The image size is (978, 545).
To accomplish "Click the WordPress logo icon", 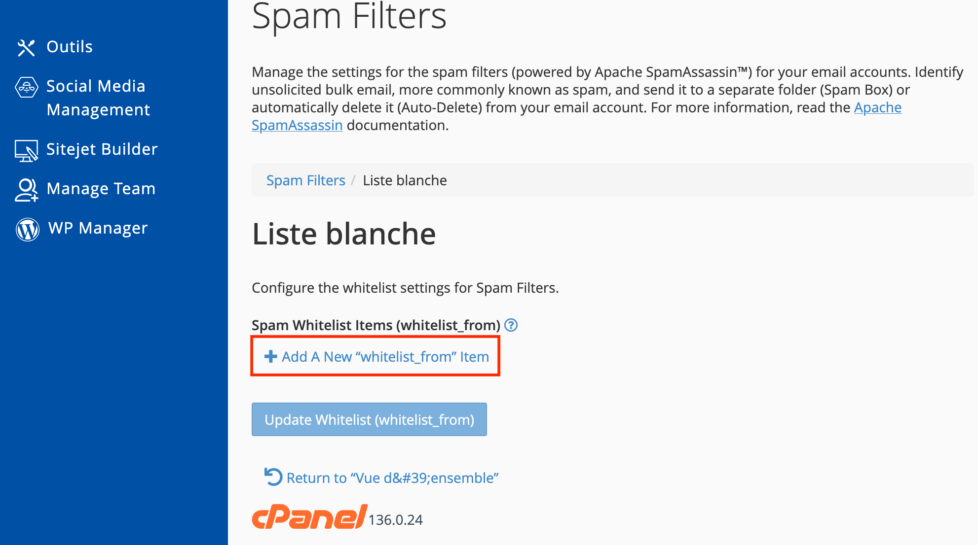I will click(28, 229).
